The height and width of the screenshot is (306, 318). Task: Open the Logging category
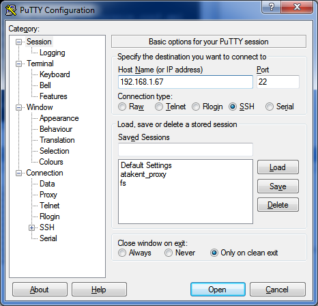(53, 53)
